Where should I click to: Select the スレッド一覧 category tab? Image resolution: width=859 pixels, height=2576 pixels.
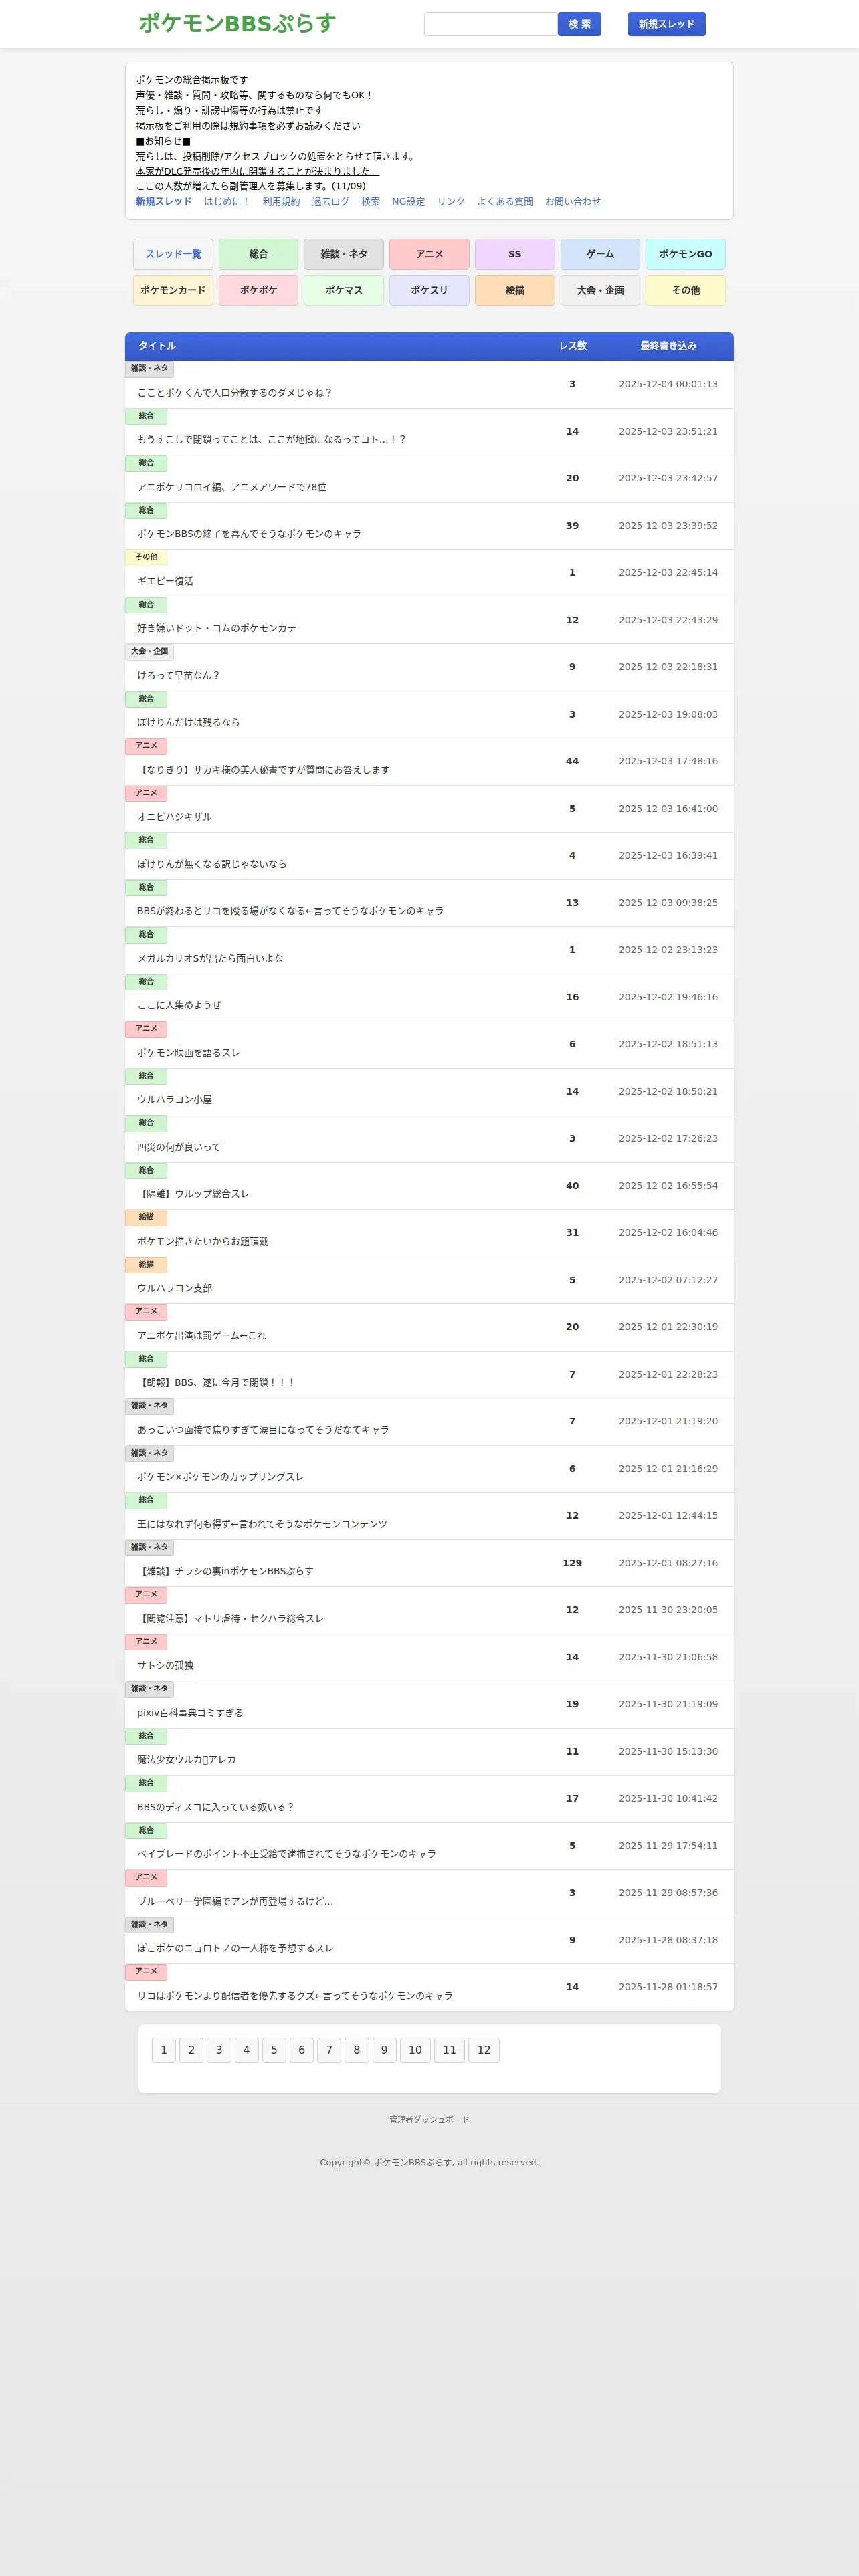[173, 254]
